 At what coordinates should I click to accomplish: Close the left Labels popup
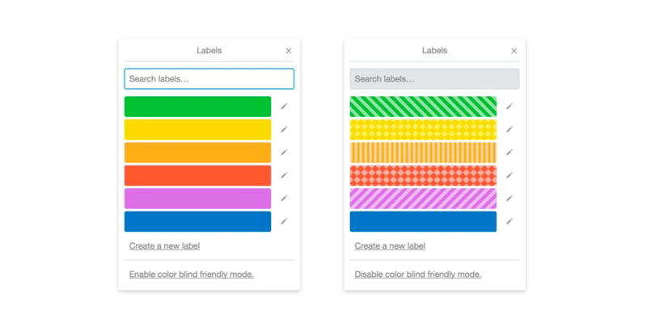click(289, 51)
